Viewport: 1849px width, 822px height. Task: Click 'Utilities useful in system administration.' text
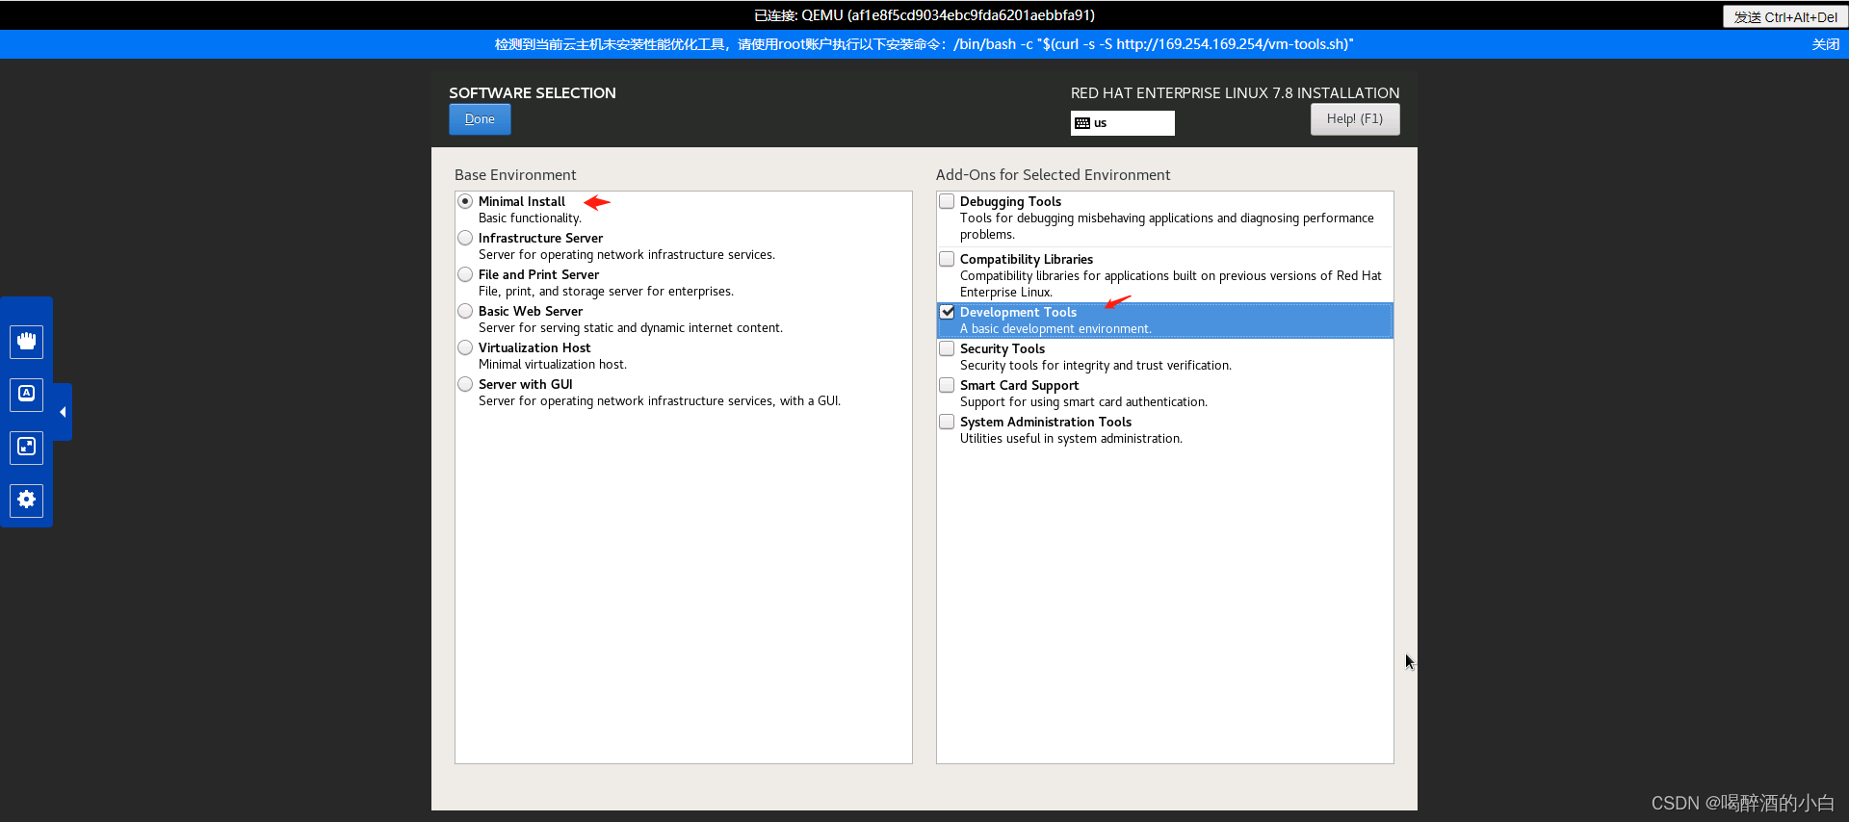pos(1071,439)
